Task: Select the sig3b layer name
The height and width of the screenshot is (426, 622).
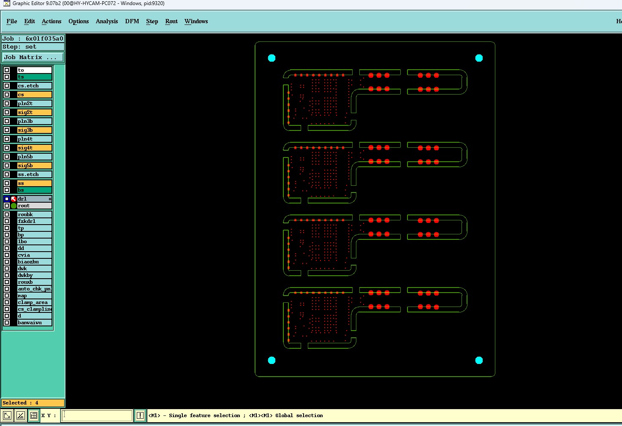Action: [35, 130]
